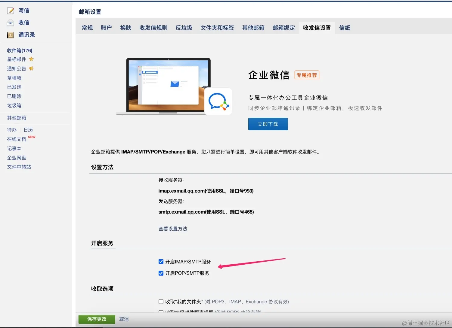Click the smtp.exmail.qq.com server text

pyautogui.click(x=206, y=212)
